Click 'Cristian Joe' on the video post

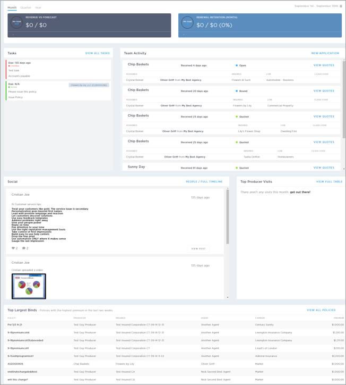[x=21, y=263]
